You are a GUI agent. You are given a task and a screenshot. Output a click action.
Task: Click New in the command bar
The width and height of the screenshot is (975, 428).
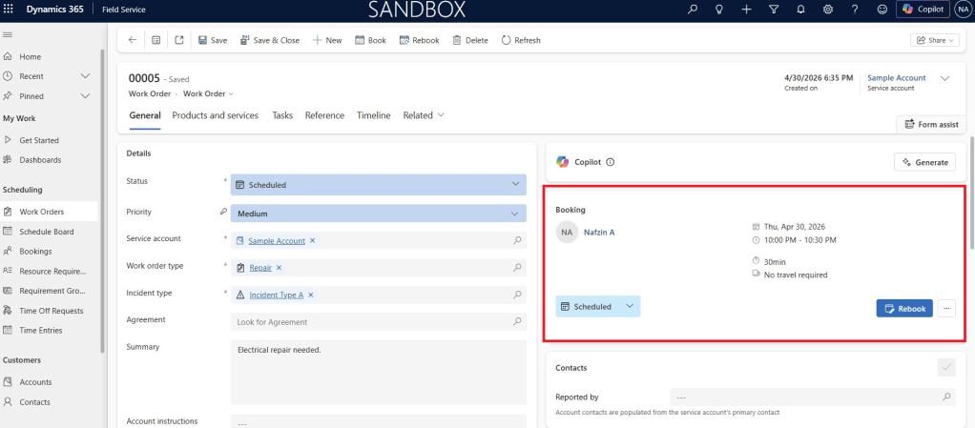pyautogui.click(x=327, y=40)
